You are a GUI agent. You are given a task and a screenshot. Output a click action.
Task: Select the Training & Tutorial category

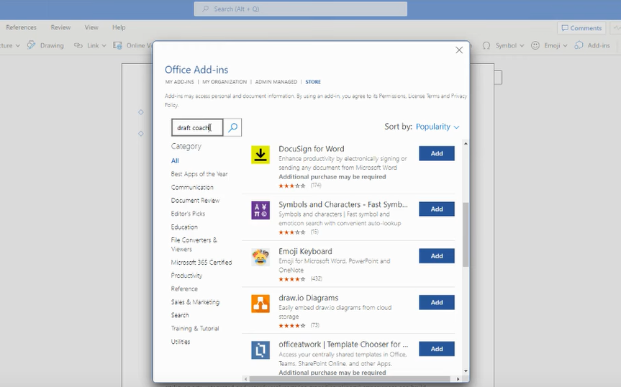(x=195, y=329)
